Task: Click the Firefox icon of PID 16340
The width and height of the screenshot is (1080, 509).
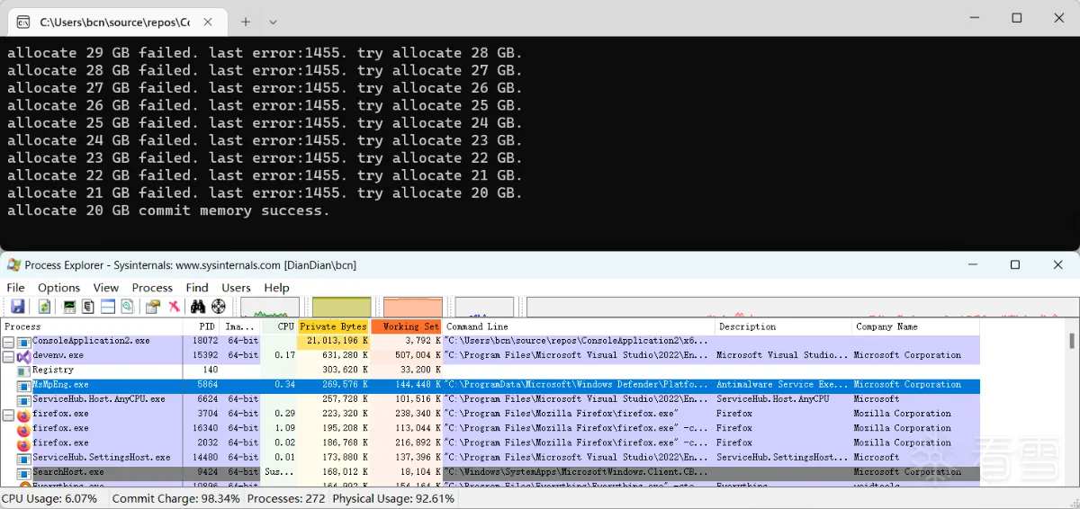Action: tap(23, 429)
